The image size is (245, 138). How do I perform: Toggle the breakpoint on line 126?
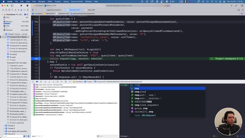[36, 59]
